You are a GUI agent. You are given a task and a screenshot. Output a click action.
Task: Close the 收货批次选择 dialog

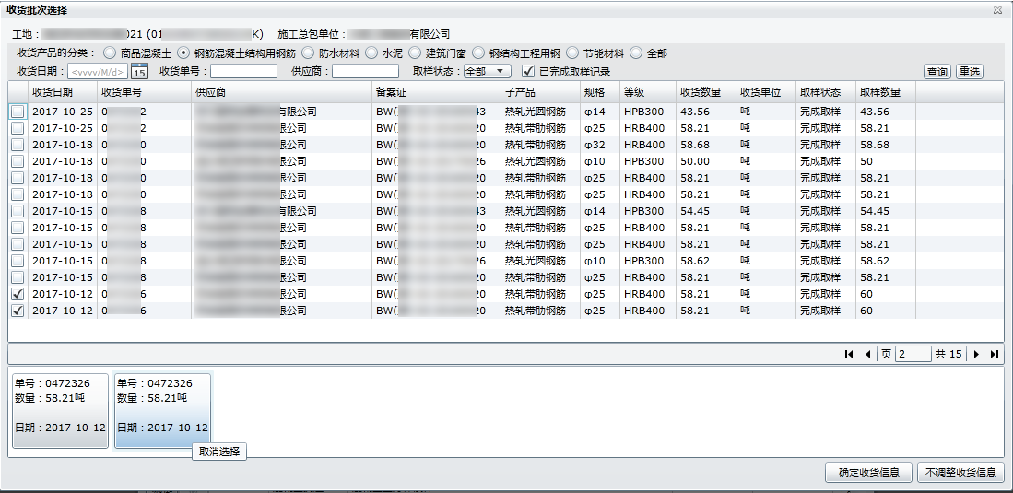[x=997, y=9]
